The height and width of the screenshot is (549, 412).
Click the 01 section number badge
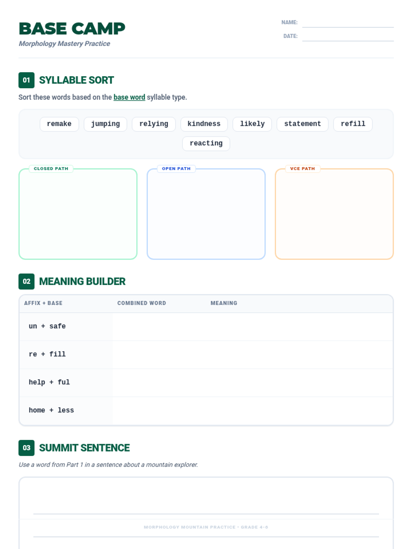[26, 80]
